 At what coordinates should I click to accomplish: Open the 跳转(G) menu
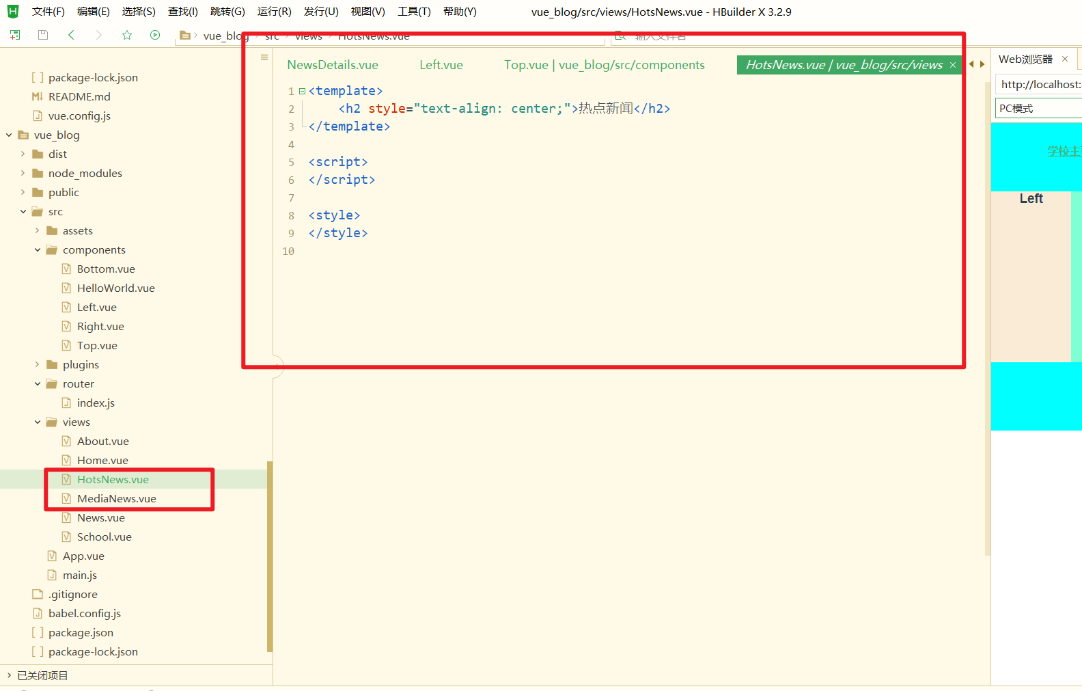[227, 12]
